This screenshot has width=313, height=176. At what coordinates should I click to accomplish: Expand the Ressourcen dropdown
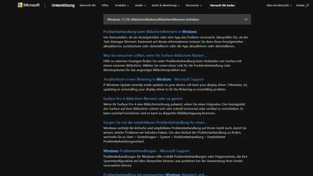[194, 5]
